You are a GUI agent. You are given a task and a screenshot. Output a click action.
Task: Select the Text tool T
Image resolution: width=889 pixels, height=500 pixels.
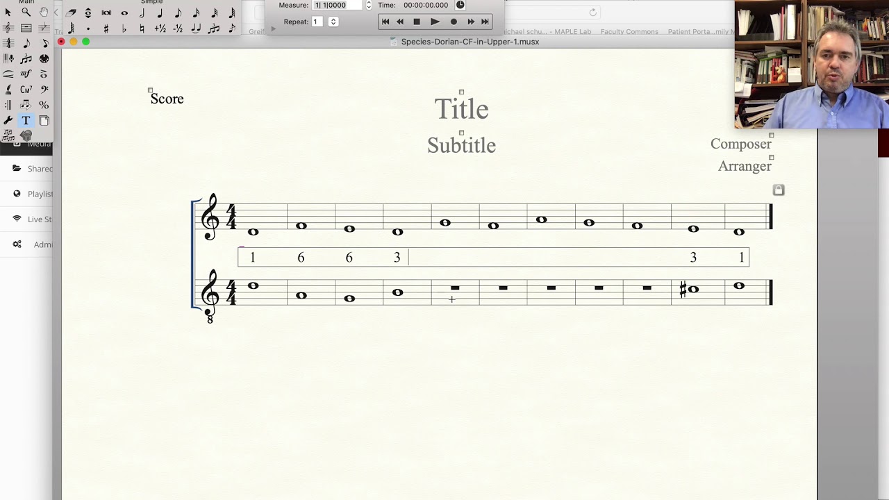pyautogui.click(x=26, y=121)
